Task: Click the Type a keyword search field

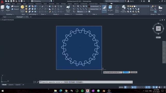Action: (x=114, y=1)
